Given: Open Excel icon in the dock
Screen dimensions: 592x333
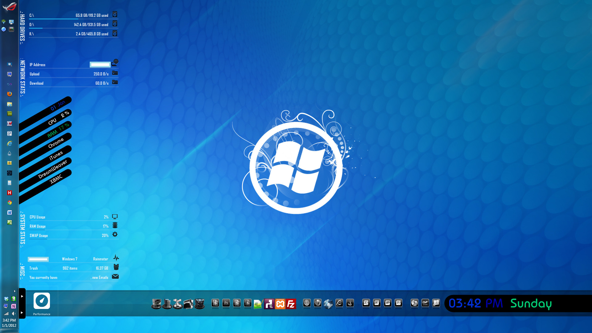Looking at the screenshot, I should click(366, 303).
